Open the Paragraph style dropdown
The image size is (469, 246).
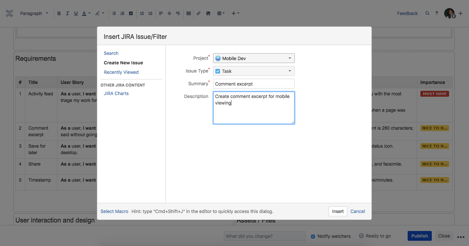tap(34, 13)
